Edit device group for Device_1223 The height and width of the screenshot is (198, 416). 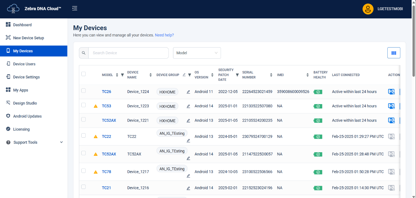[x=188, y=106]
